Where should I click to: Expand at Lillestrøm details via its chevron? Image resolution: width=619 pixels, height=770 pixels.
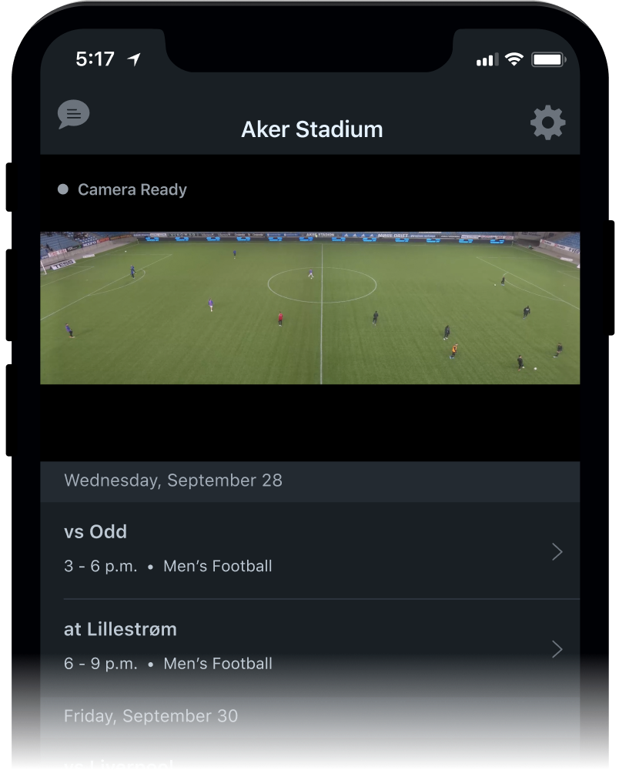coord(557,649)
